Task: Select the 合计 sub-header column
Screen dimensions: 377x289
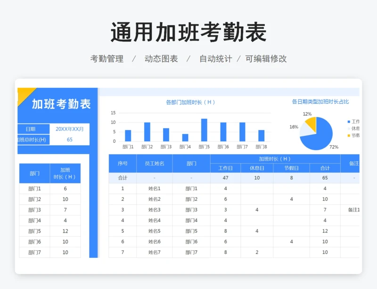Action: [325, 168]
